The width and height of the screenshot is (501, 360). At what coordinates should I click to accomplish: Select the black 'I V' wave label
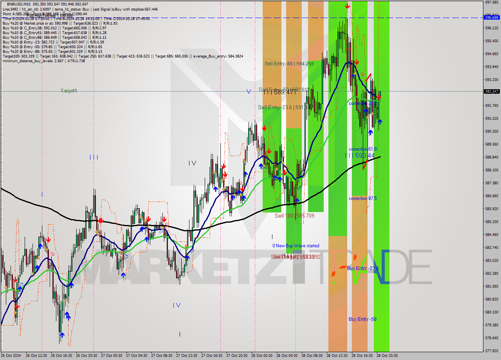coord(192,163)
